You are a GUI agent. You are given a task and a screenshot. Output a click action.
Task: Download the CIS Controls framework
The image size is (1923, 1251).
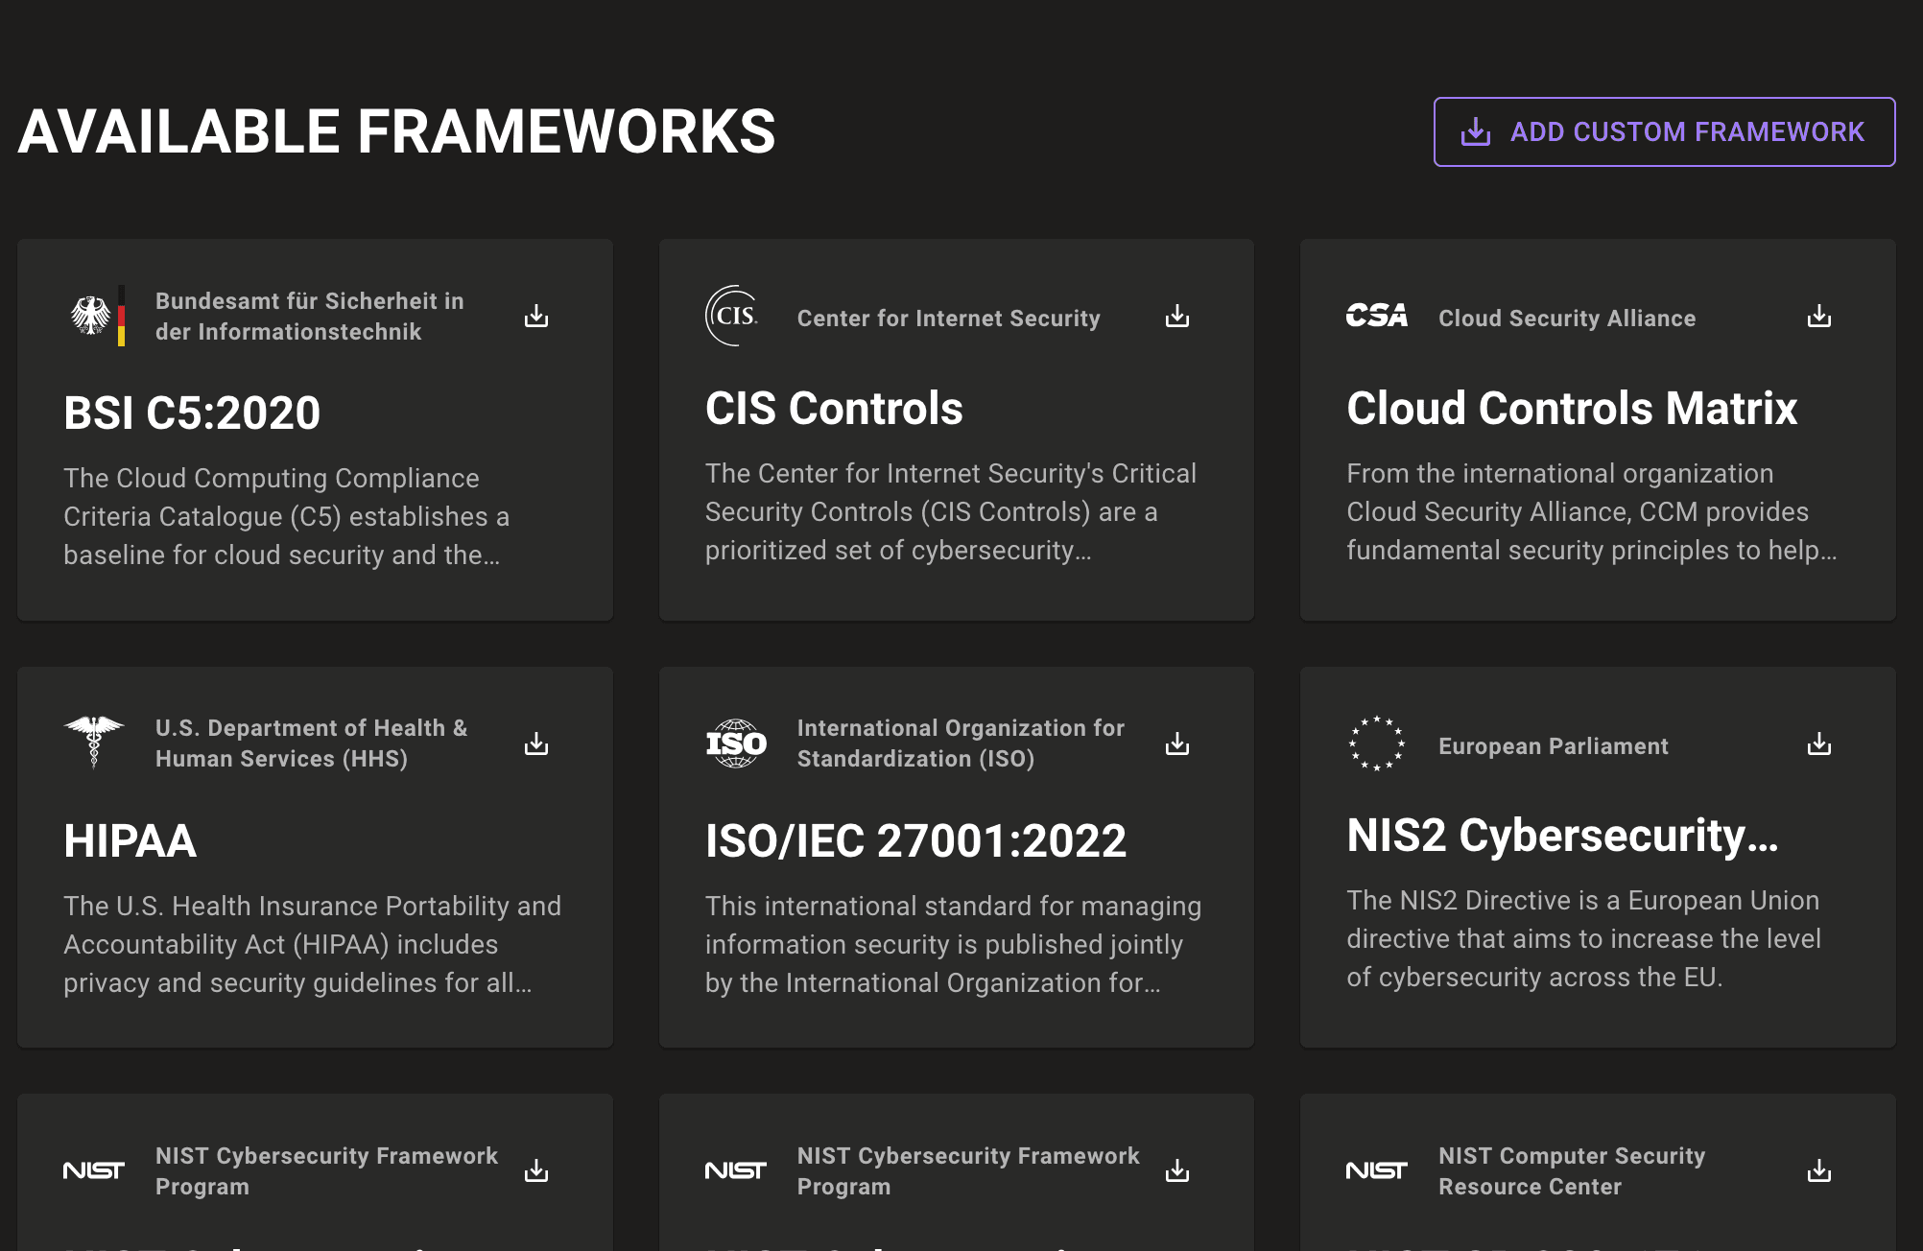[1176, 316]
